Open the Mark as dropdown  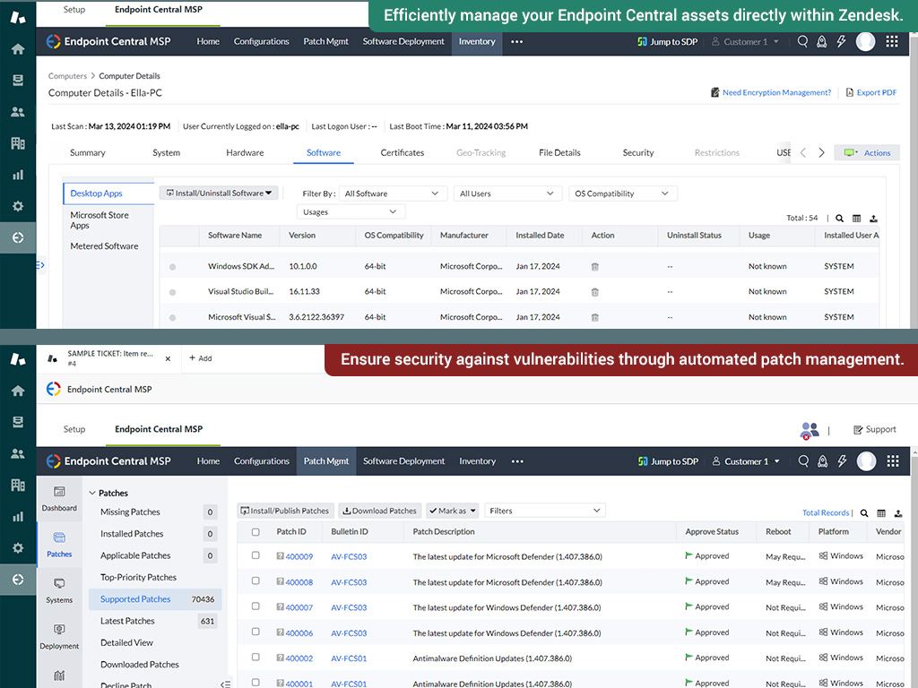pyautogui.click(x=452, y=511)
